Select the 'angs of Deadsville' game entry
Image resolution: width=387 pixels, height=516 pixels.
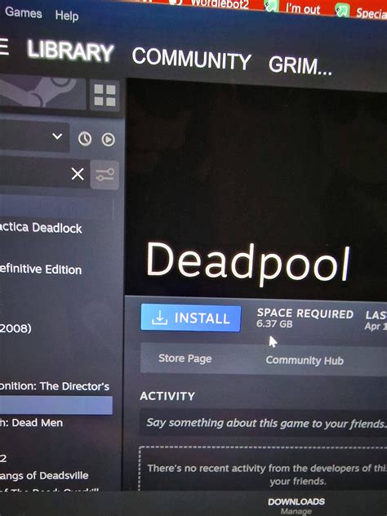[x=44, y=475]
